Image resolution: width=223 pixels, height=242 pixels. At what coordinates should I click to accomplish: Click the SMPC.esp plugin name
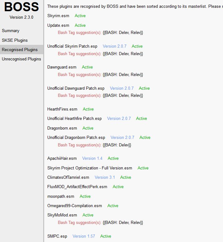tap(57, 236)
